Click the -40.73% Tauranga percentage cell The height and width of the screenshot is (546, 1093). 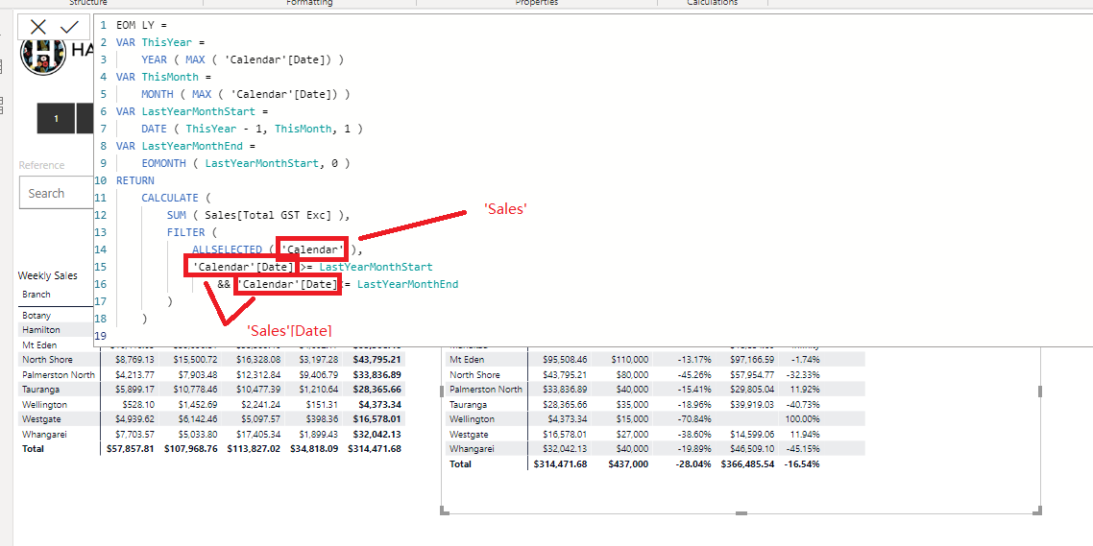(802, 404)
